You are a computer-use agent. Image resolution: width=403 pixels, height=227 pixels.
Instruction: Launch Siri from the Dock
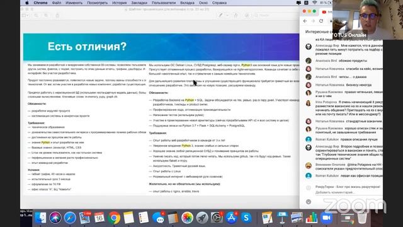pyautogui.click(x=55, y=218)
